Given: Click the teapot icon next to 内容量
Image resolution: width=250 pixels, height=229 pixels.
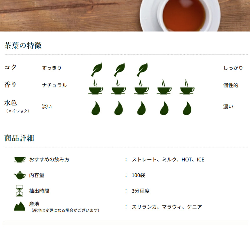Looking at the screenshot, I should pos(19,175).
